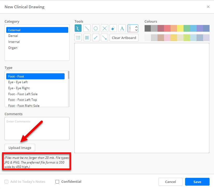This screenshot has height=189, width=214.
Task: Choose Dental category
Action: [x=37, y=36]
